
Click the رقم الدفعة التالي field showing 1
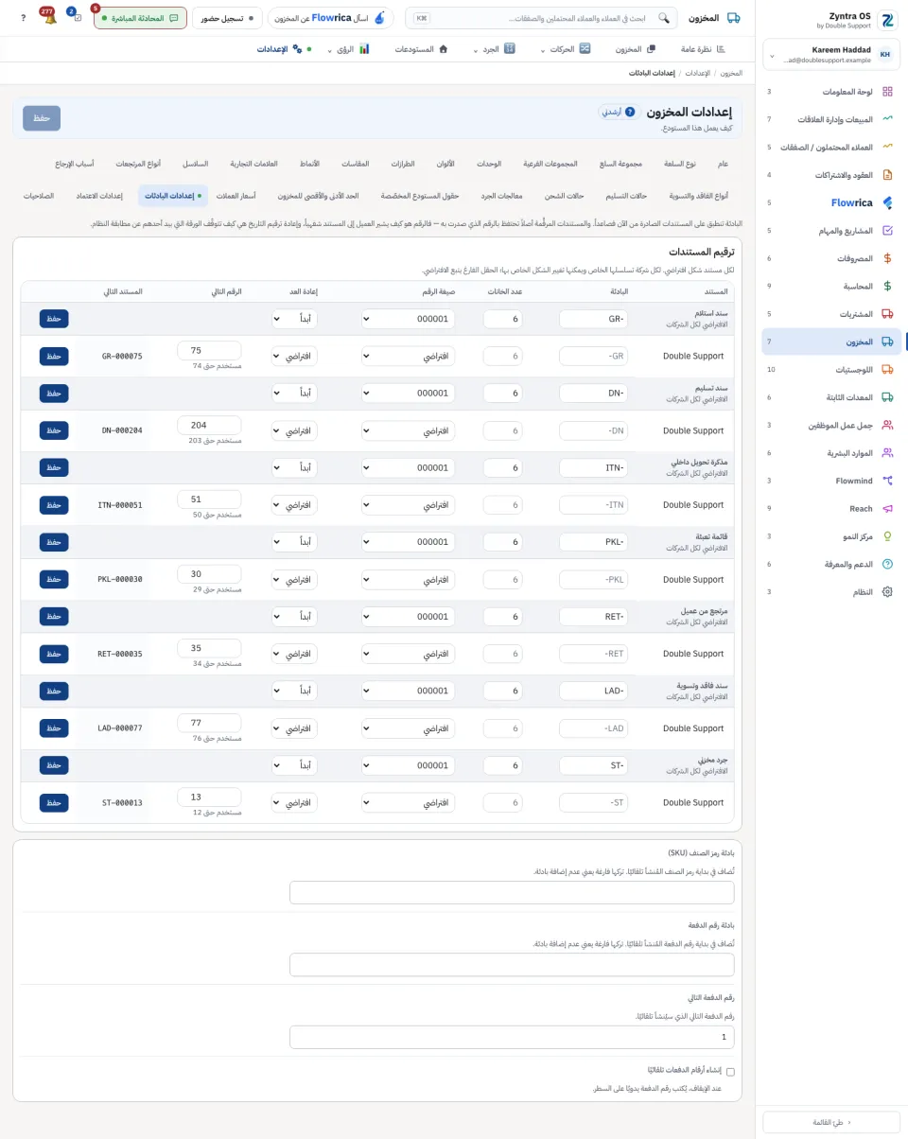pyautogui.click(x=512, y=1038)
